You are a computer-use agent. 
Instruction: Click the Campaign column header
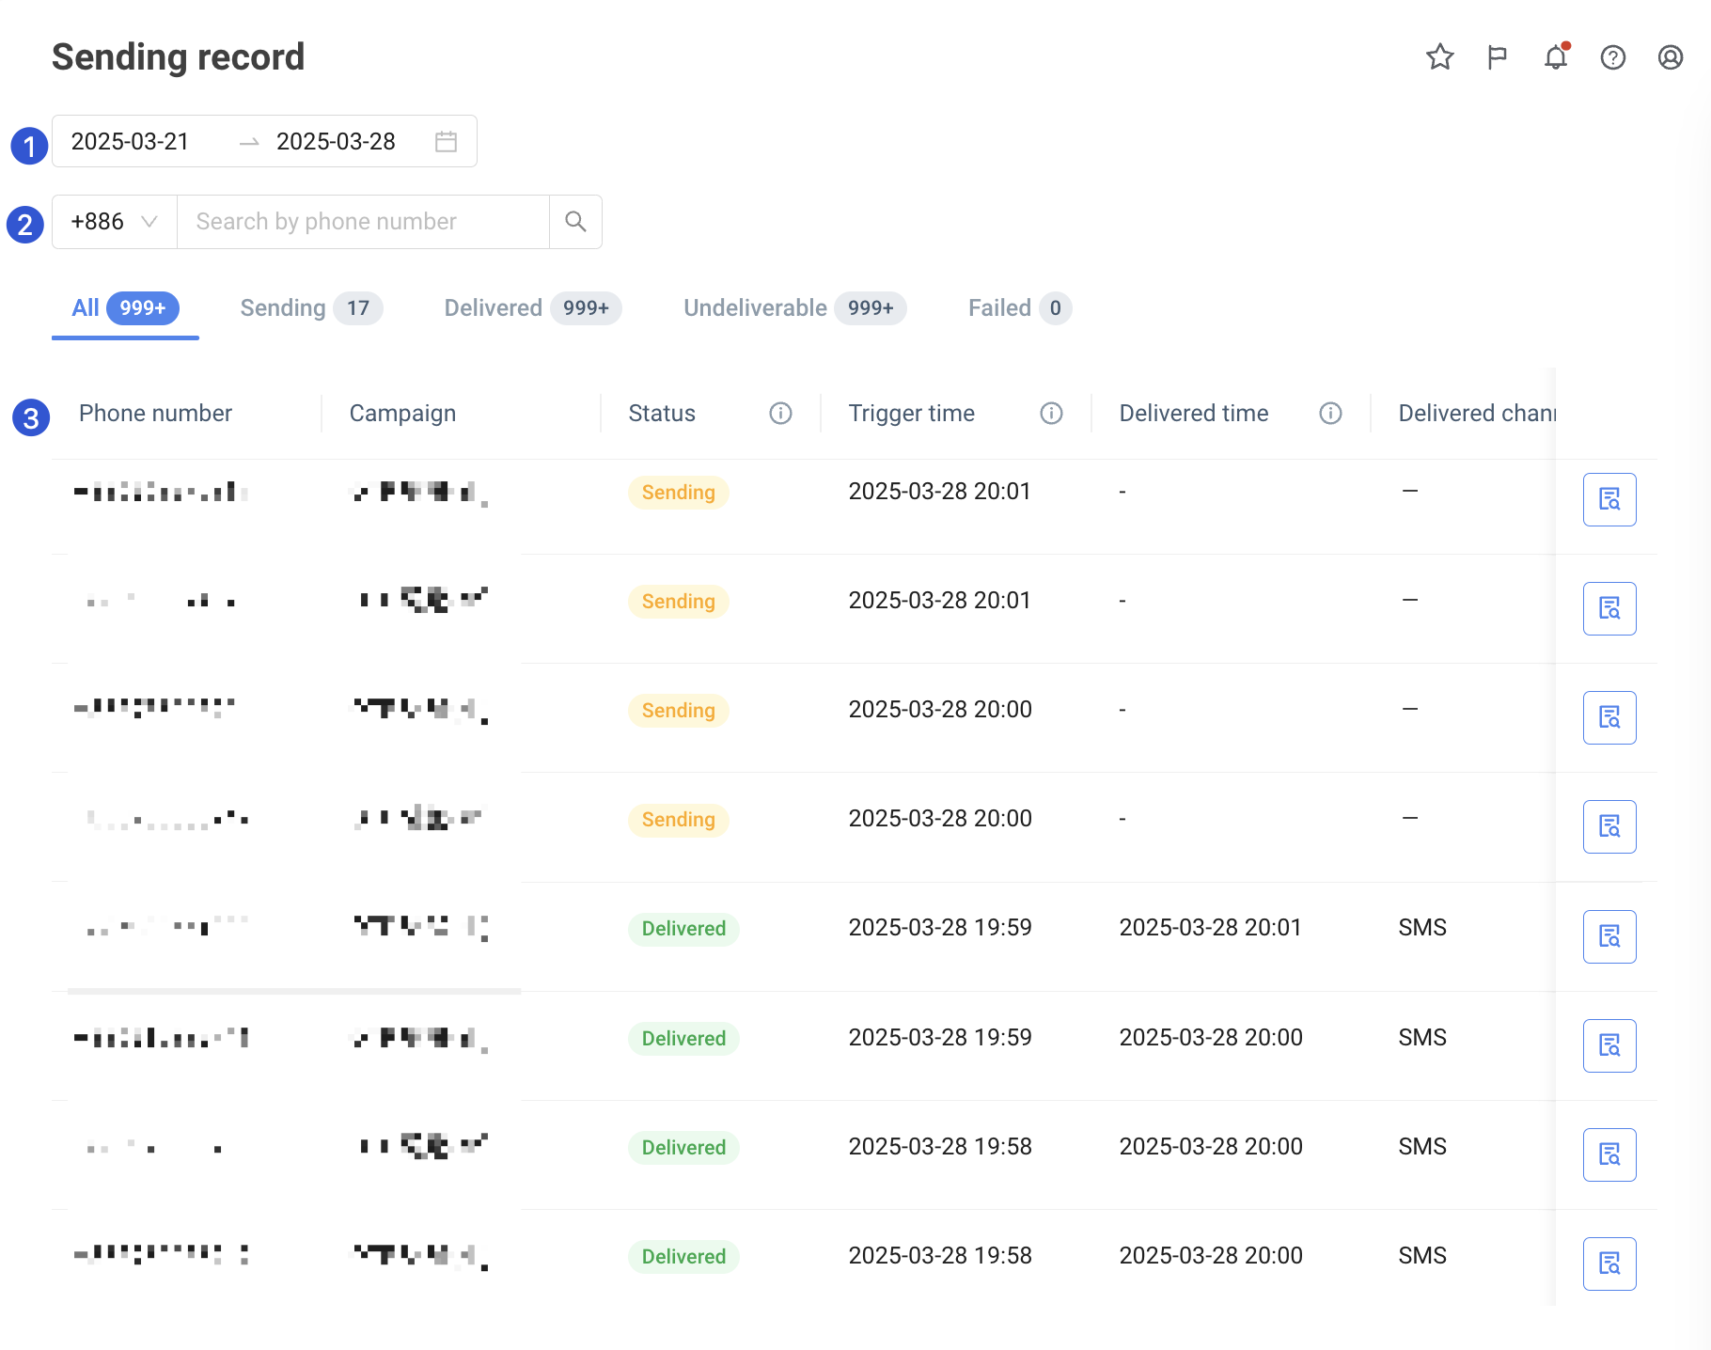click(402, 414)
